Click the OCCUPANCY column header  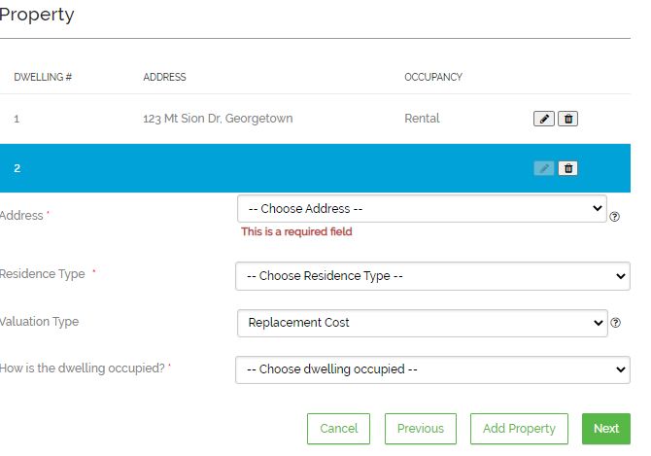pyautogui.click(x=433, y=77)
